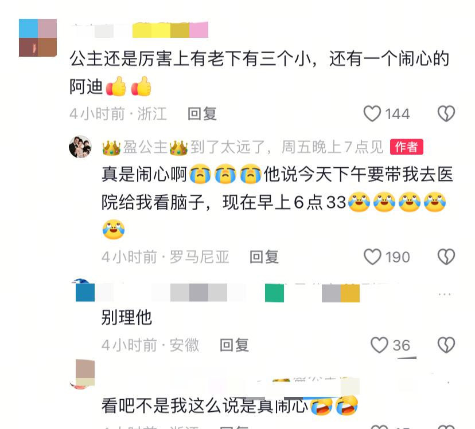Dislike the Zhejiang comment using broken heart

point(446,114)
